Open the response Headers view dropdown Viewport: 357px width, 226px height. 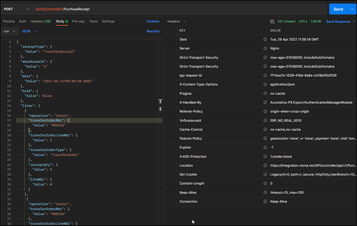coord(177,21)
